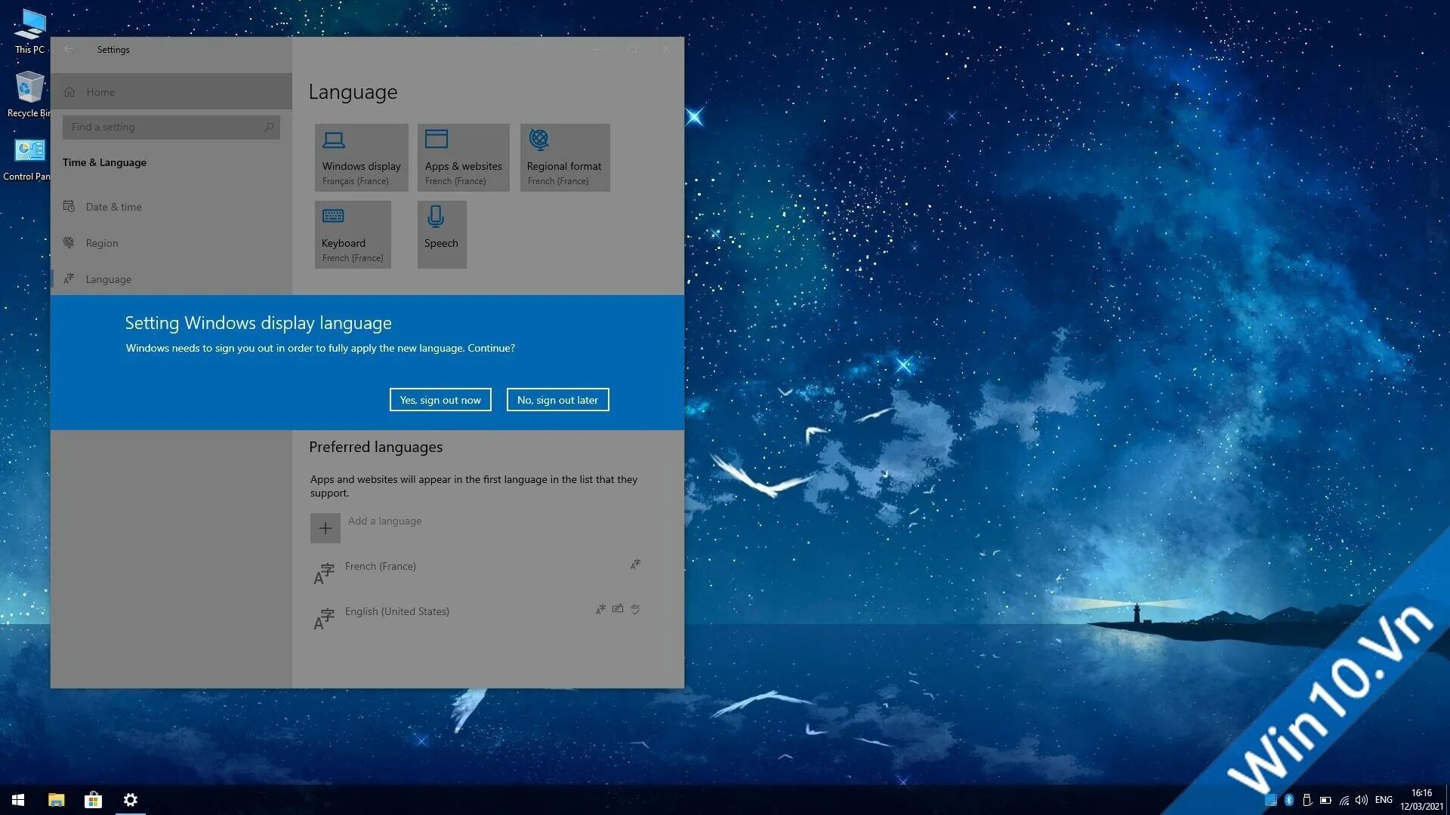Click the ENG input language indicator

pos(1384,800)
